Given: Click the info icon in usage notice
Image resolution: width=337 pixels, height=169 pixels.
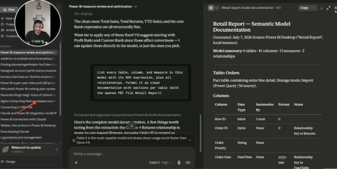Looking at the screenshot, I should click(74, 140).
